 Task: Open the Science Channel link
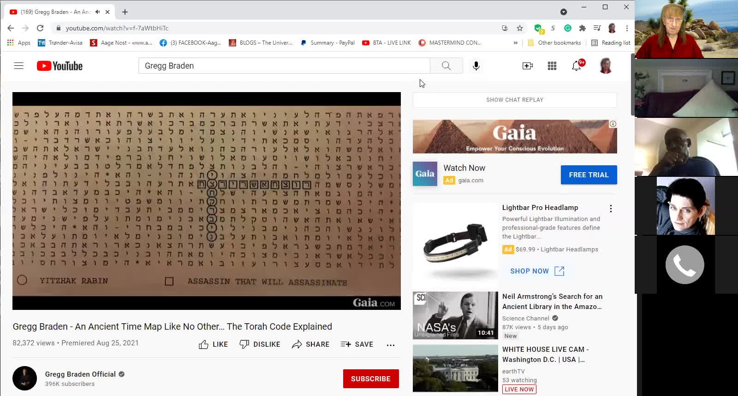click(x=526, y=318)
